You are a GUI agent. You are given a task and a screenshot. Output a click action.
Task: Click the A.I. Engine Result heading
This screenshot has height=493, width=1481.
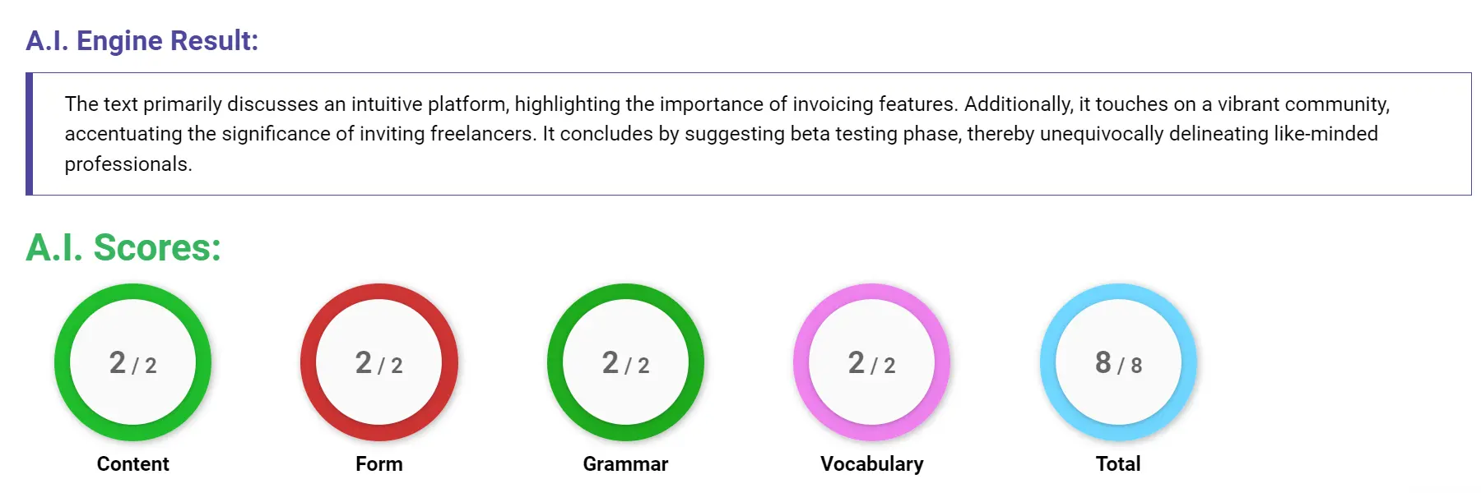tap(142, 40)
